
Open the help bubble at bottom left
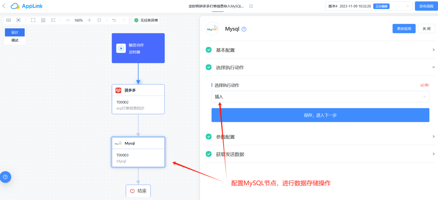(5, 177)
